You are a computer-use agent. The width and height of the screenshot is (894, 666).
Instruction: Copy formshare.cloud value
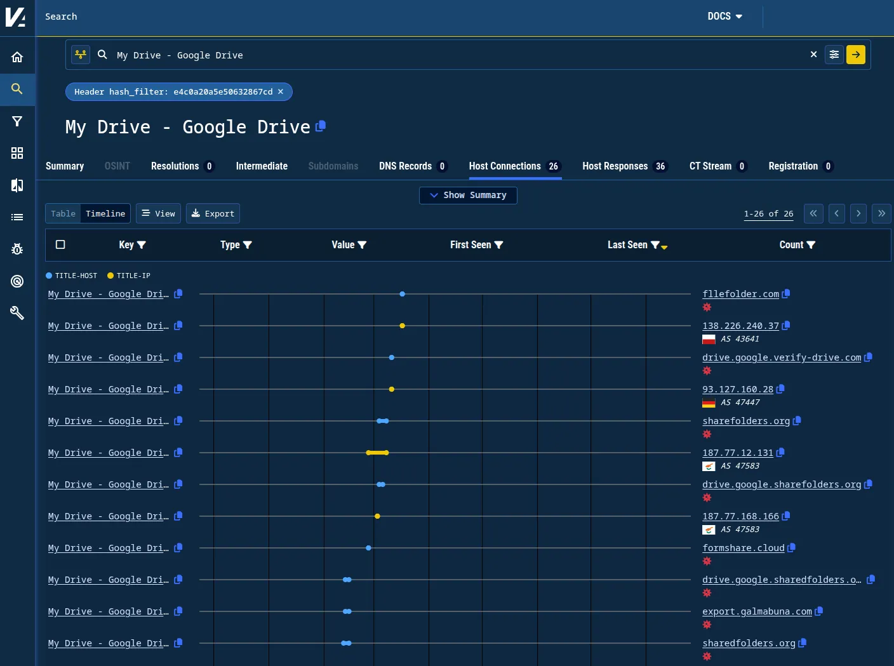[792, 547]
